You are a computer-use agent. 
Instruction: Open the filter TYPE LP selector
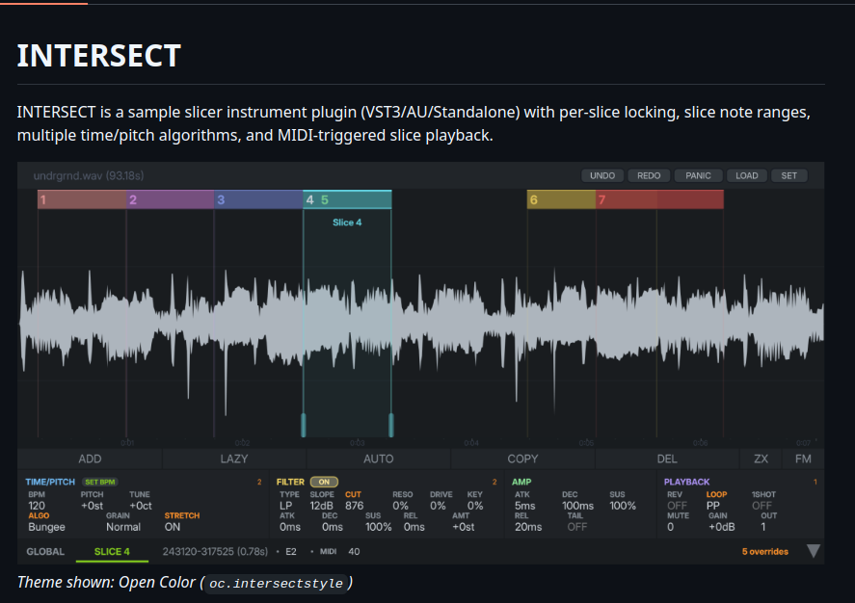285,506
